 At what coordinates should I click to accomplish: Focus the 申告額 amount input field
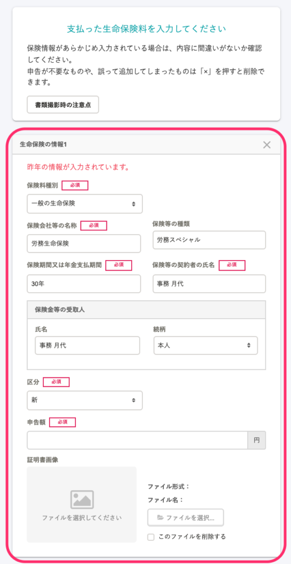137,440
